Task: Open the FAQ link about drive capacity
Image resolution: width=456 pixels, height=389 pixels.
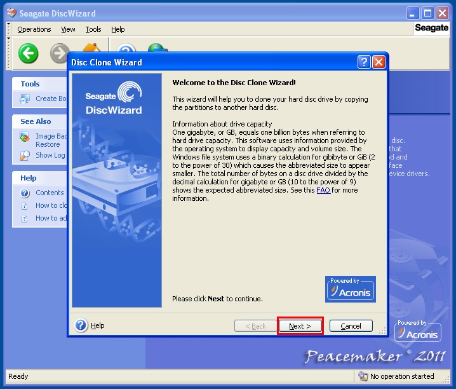Action: (x=323, y=190)
